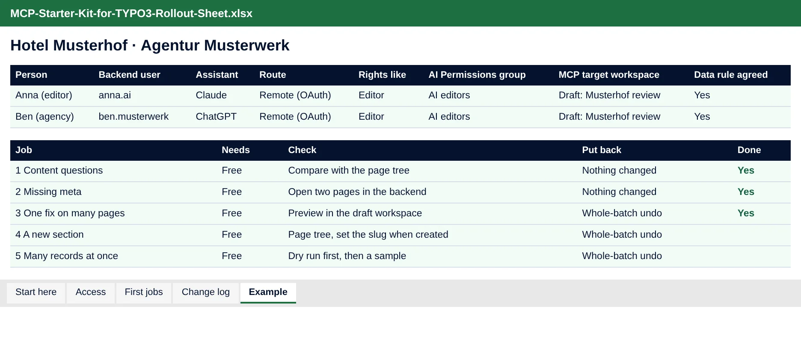Select the anna.ai backend user cell
801x342 pixels.
pyautogui.click(x=115, y=95)
